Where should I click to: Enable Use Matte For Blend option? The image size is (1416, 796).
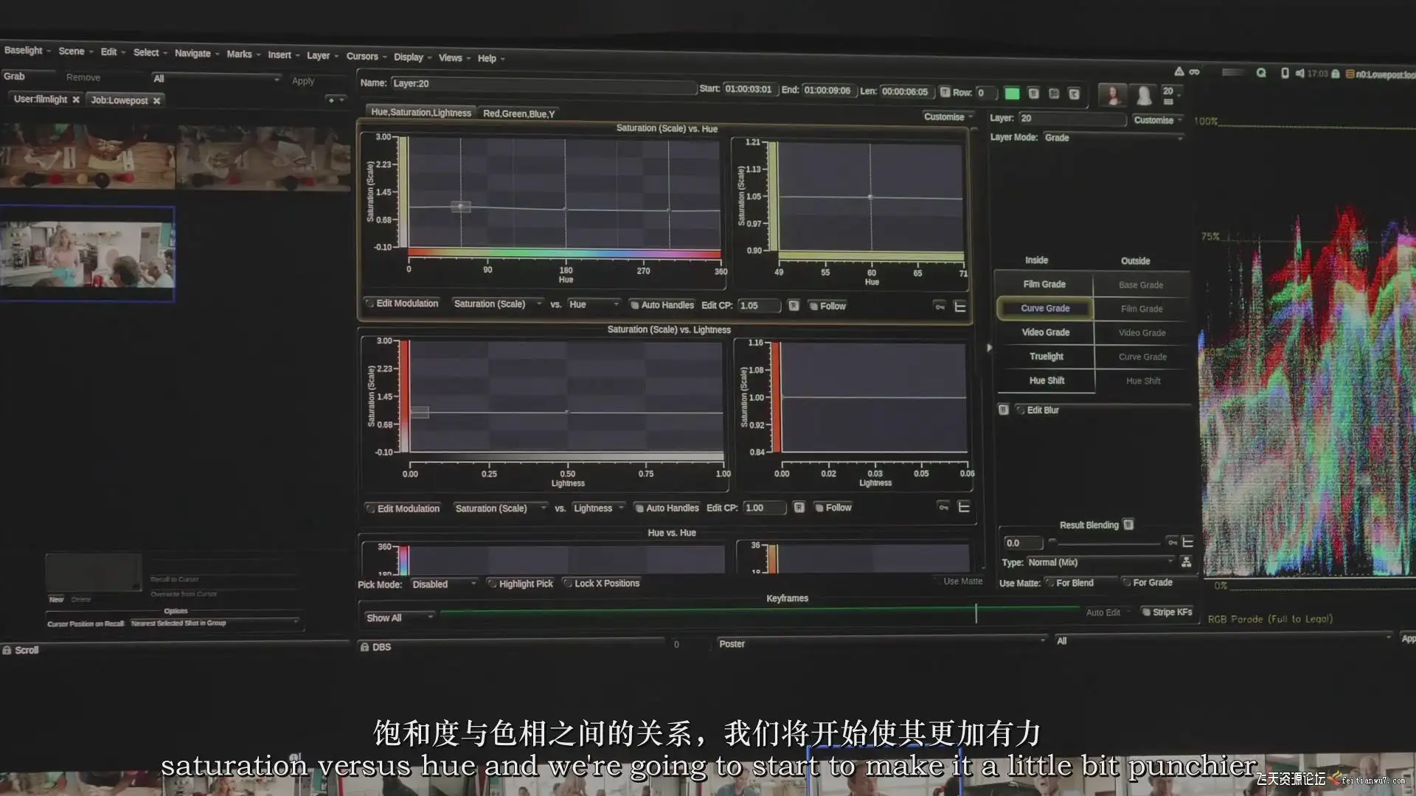(x=1049, y=583)
